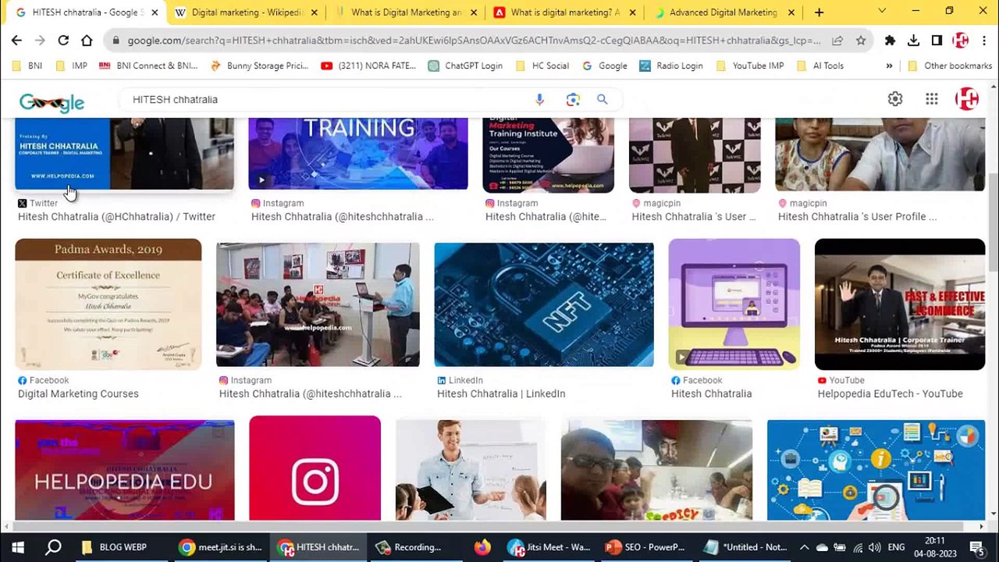Open YouTube IMP bookmark folder

tap(749, 66)
